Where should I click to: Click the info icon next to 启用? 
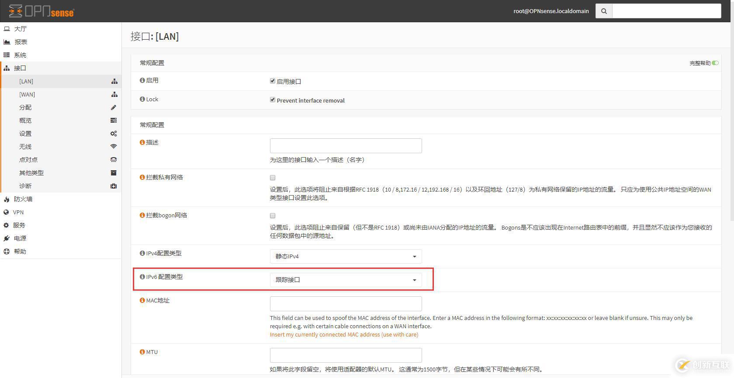point(142,80)
